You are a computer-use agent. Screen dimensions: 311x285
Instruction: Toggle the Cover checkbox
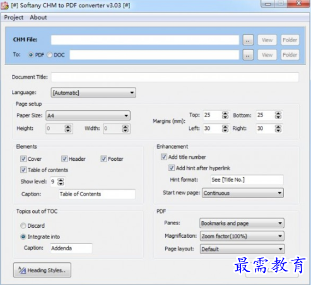pyautogui.click(x=23, y=159)
